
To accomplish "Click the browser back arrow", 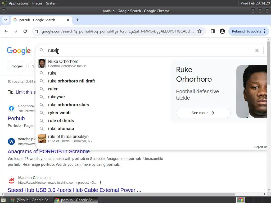I will point(6,31).
